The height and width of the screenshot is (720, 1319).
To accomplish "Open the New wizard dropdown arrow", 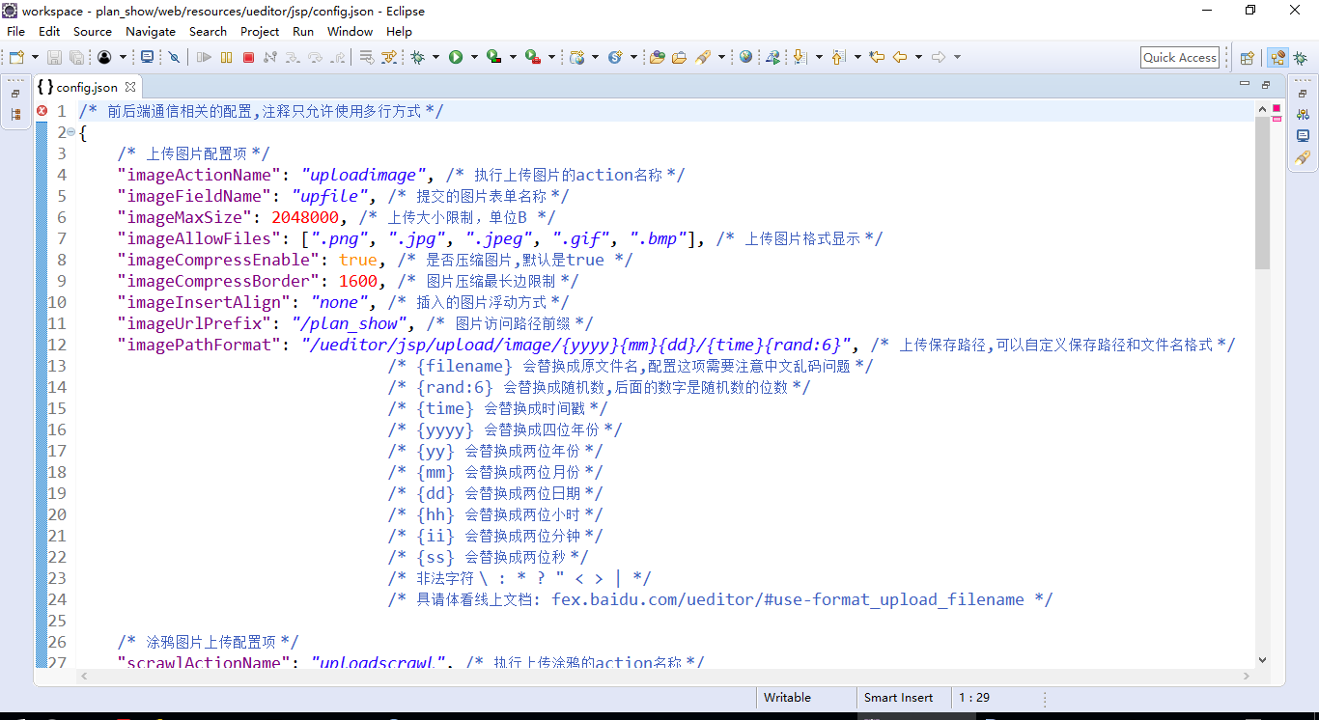I will click(35, 57).
